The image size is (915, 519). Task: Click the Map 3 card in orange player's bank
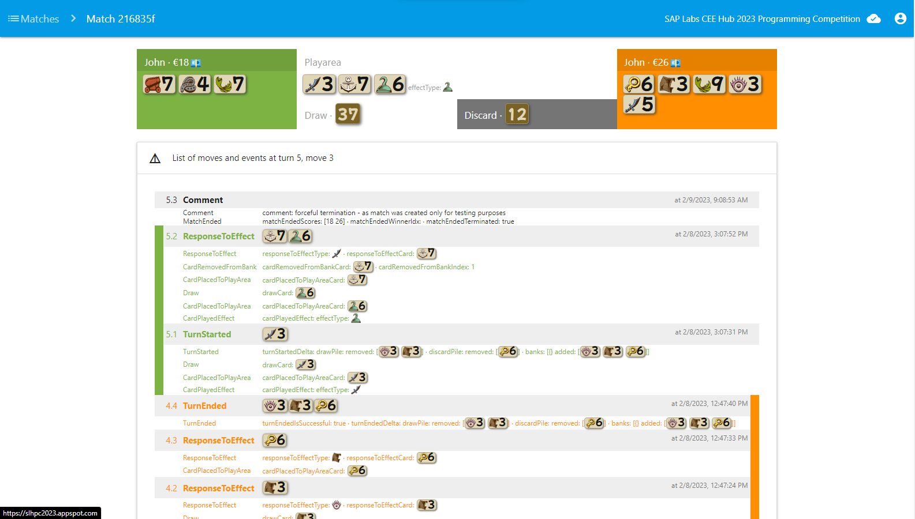[674, 84]
